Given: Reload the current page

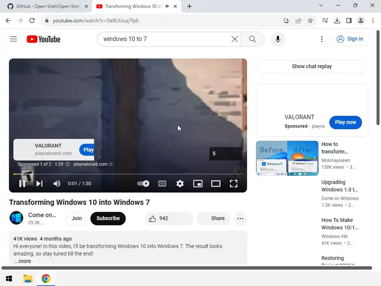Looking at the screenshot, I should click(x=32, y=20).
